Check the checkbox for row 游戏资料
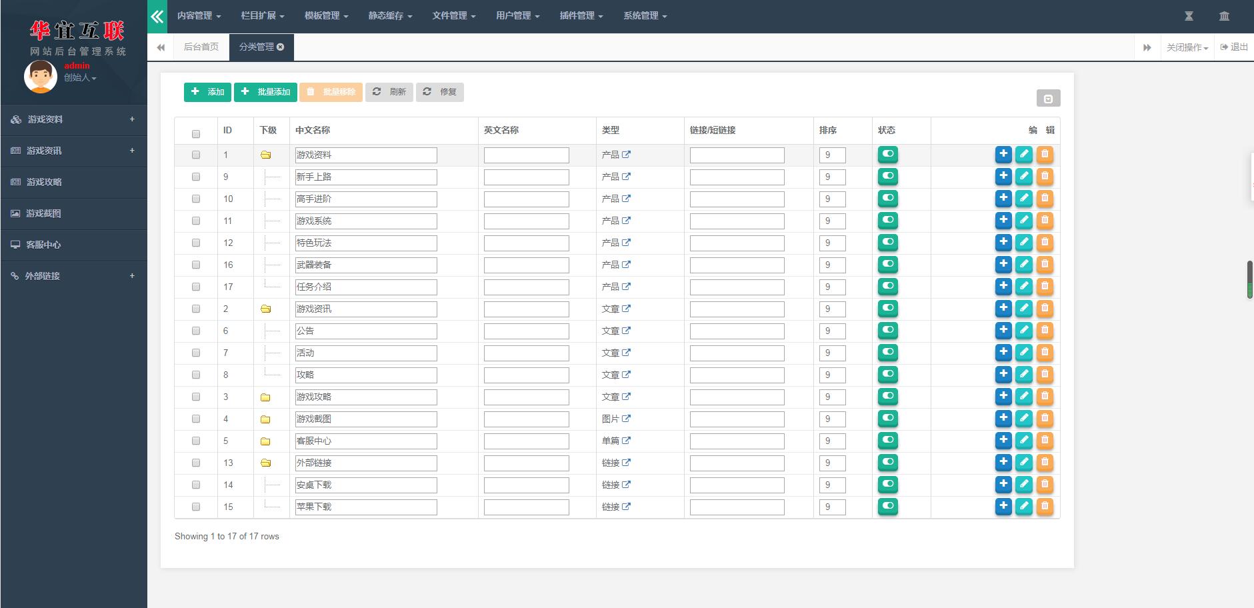Image resolution: width=1254 pixels, height=608 pixels. tap(196, 155)
